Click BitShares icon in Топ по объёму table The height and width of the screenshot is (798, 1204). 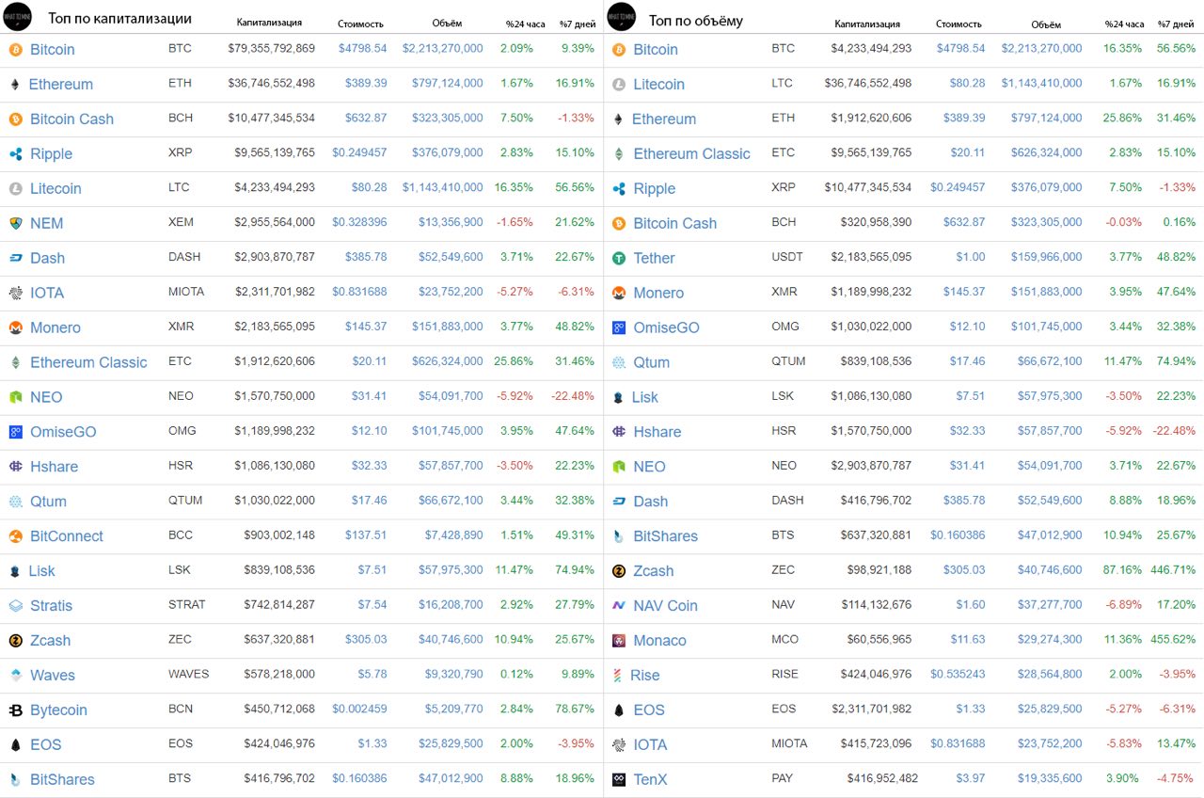pyautogui.click(x=618, y=536)
